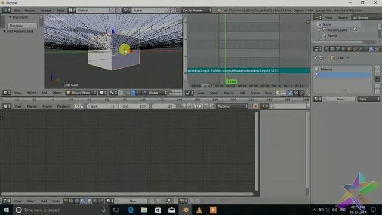382x215 pixels.
Task: Open VLC media player from taskbar
Action: [199, 210]
